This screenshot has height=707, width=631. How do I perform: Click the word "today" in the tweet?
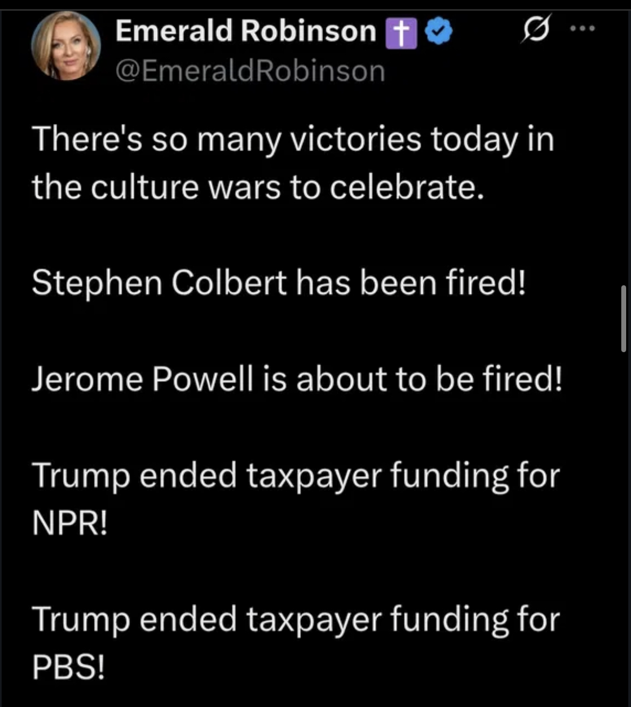point(473,139)
